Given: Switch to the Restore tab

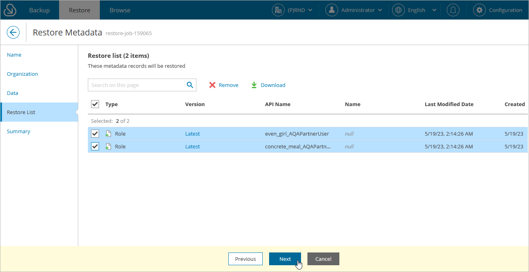Looking at the screenshot, I should point(79,10).
